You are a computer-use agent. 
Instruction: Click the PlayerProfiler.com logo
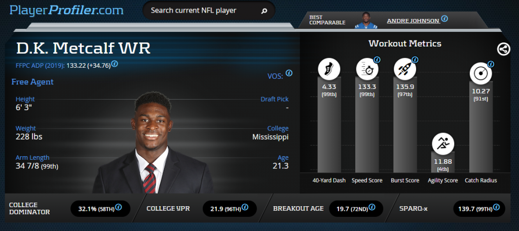tap(66, 11)
